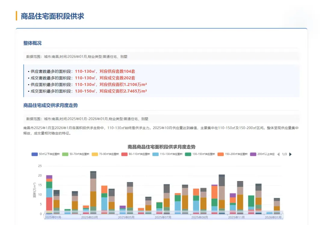Toggle the 130-150㎡供应面积 legend series
Image resolution: width=325 pixels, height=225 pixels.
(x=200, y=154)
